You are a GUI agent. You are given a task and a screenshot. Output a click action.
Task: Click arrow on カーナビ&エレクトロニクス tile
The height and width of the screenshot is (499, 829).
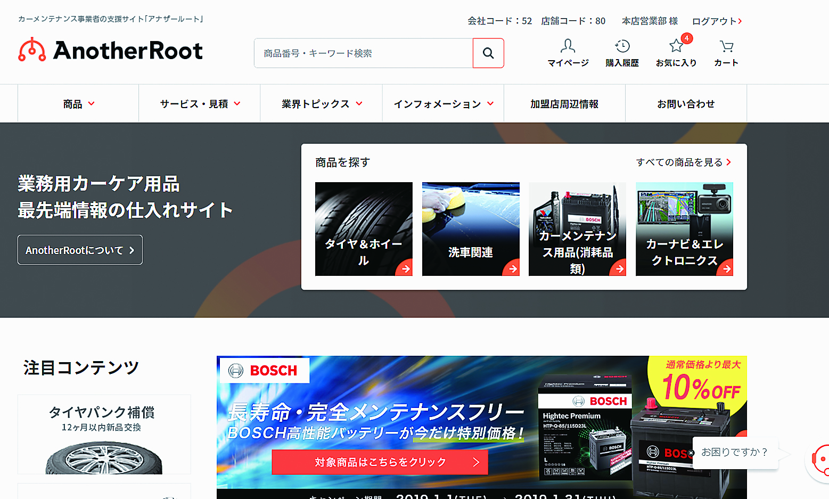coord(726,268)
